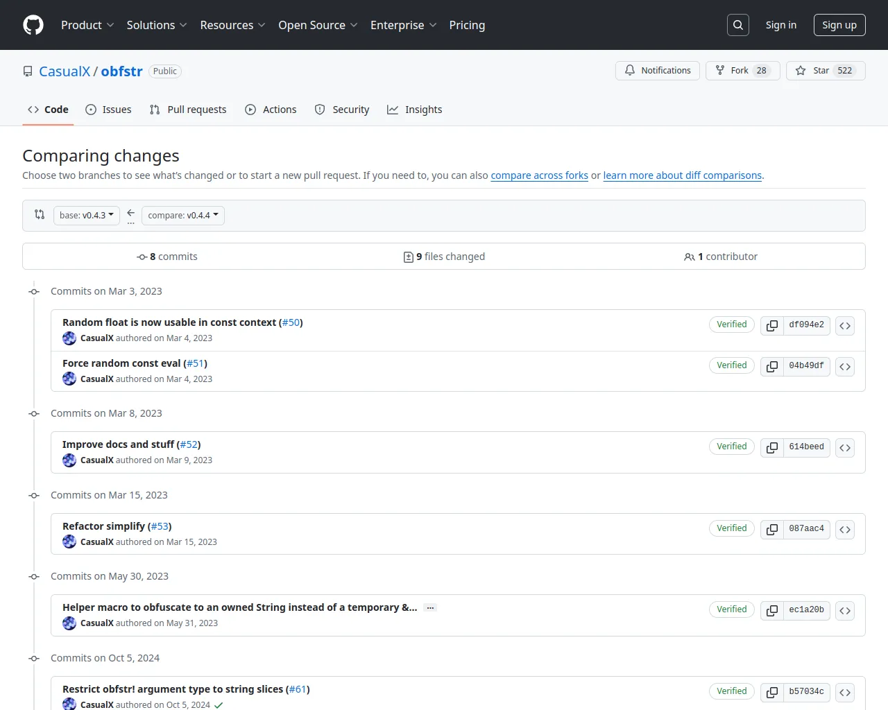Open the base: v0.4.3 dropdown
Screen dimensions: 888x710
pyautogui.click(x=87, y=216)
